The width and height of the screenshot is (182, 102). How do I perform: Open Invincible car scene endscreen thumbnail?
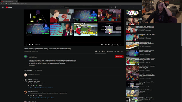click(x=62, y=16)
